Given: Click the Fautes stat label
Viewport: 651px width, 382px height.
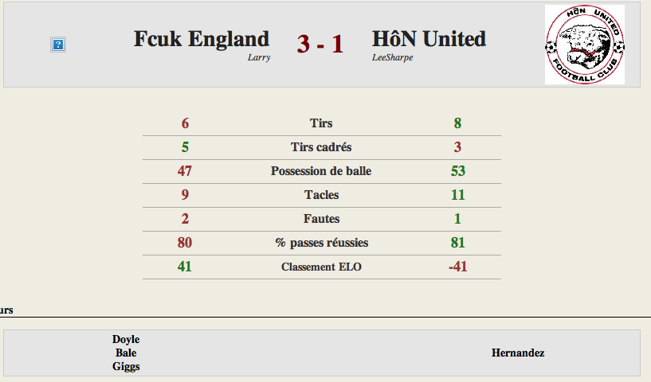Looking at the screenshot, I should click(321, 219).
